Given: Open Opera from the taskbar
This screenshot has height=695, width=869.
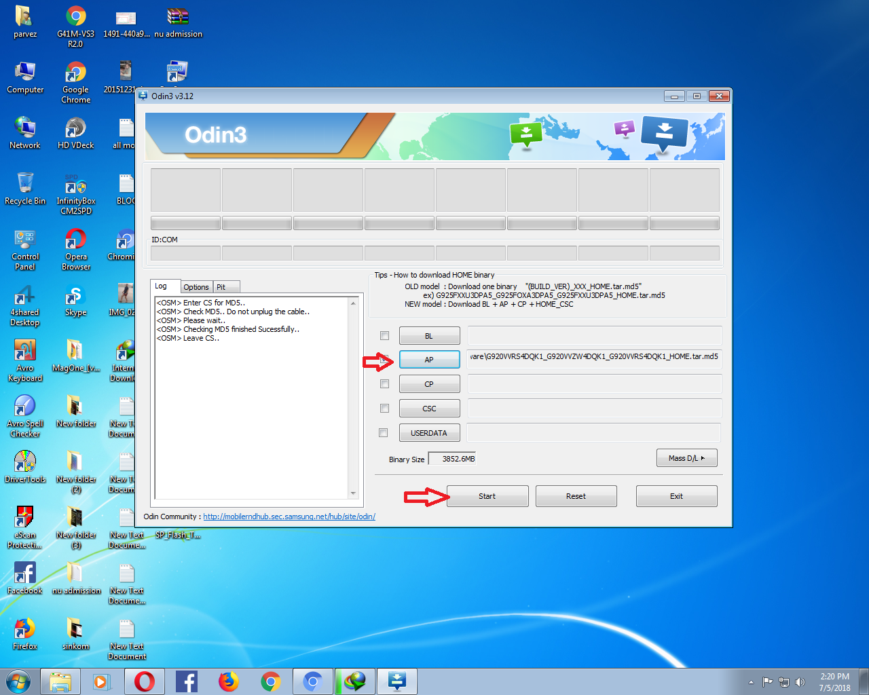Looking at the screenshot, I should [x=144, y=681].
